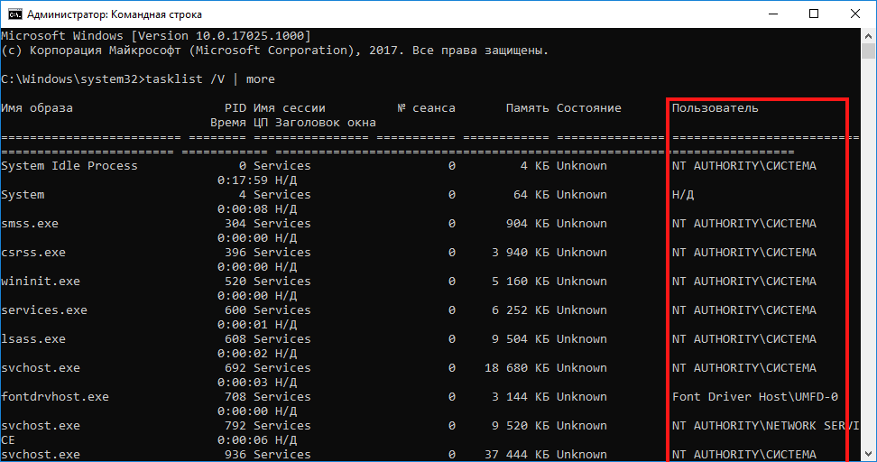Click the 'PID' column header
The image size is (877, 462).
pyautogui.click(x=235, y=108)
